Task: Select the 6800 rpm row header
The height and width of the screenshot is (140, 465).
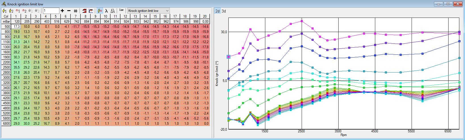Action: 6,124
